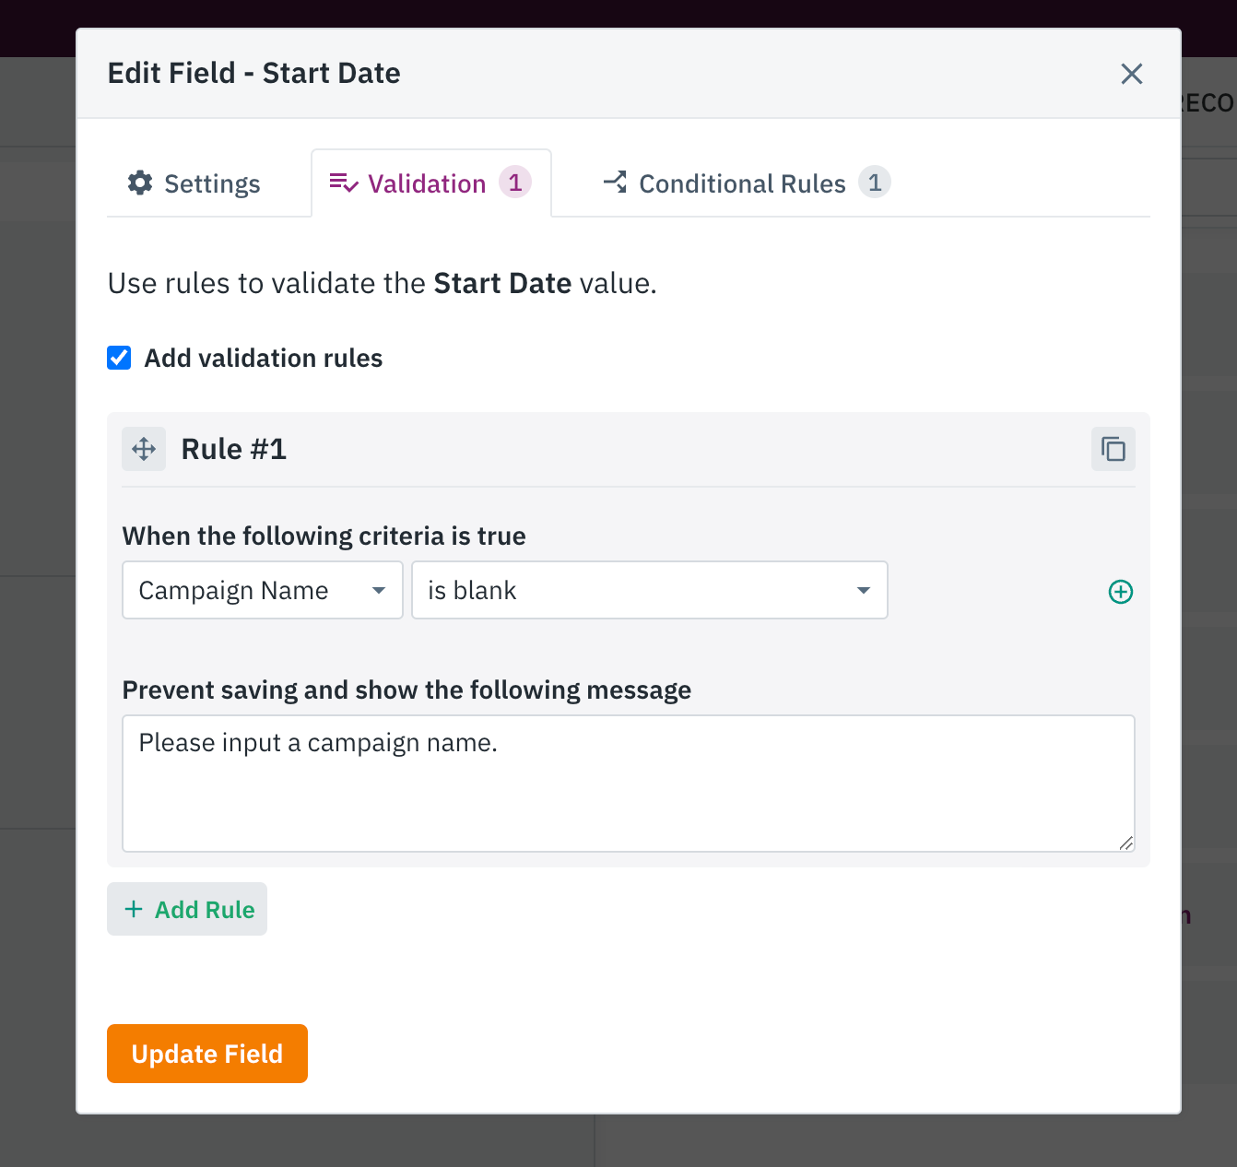
Task: Click the message text area resize handle
Action: (x=1125, y=843)
